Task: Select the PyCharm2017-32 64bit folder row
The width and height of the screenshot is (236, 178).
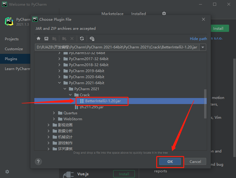Action: (x=120, y=59)
